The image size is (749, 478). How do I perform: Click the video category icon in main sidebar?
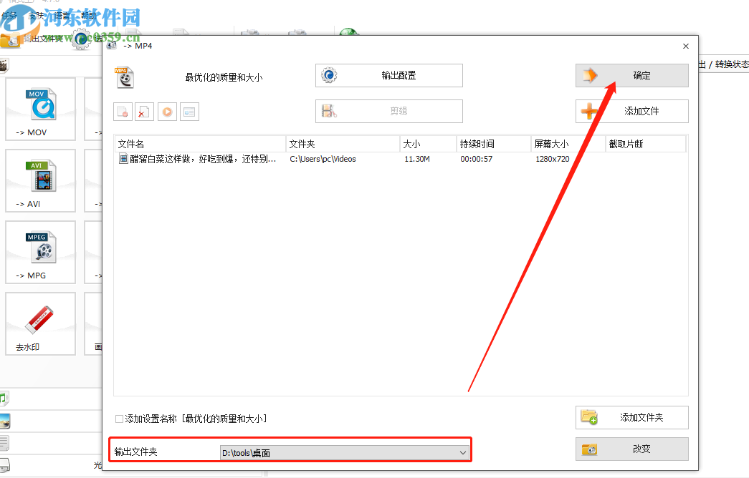[x=4, y=65]
